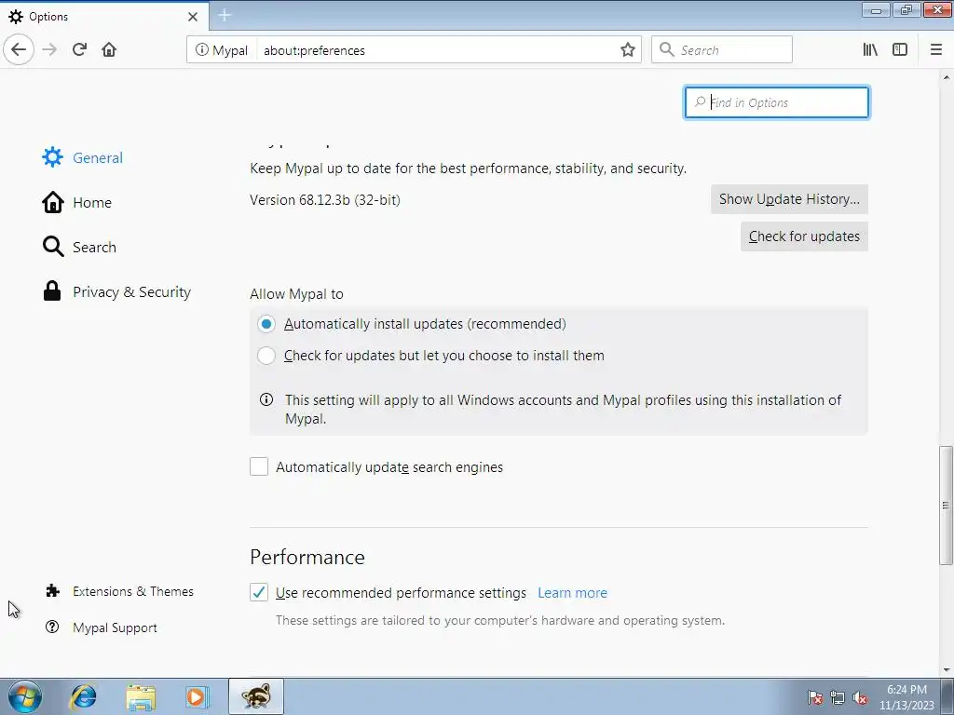This screenshot has height=715, width=954.
Task: Open the Library menu
Action: click(870, 50)
